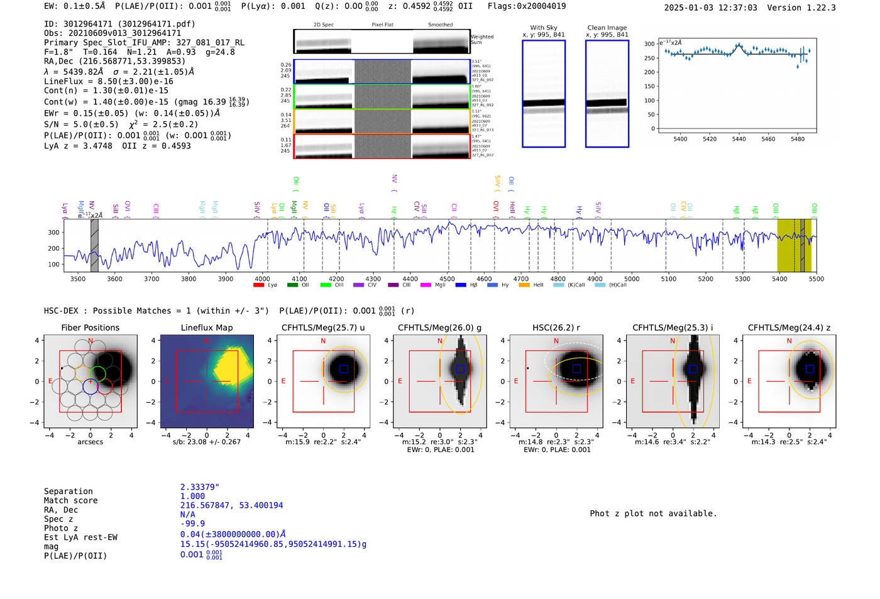The image size is (880, 599).
Task: Click the red fiber circle in Fiber Positions
Action: [105, 387]
